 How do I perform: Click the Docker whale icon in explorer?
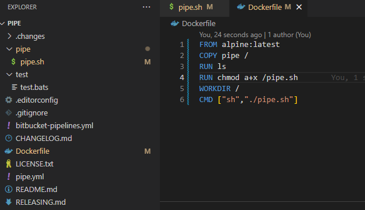pos(9,151)
